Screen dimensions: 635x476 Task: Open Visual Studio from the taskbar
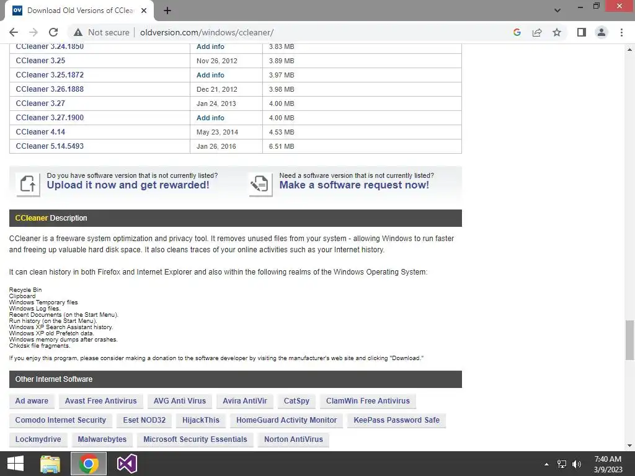click(127, 464)
